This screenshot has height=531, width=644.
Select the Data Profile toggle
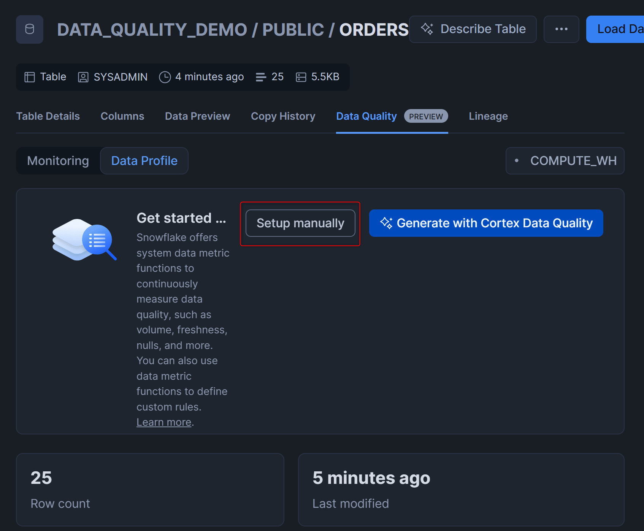(x=144, y=161)
